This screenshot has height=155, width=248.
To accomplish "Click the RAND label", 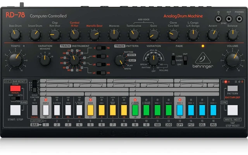I will click(24, 102).
